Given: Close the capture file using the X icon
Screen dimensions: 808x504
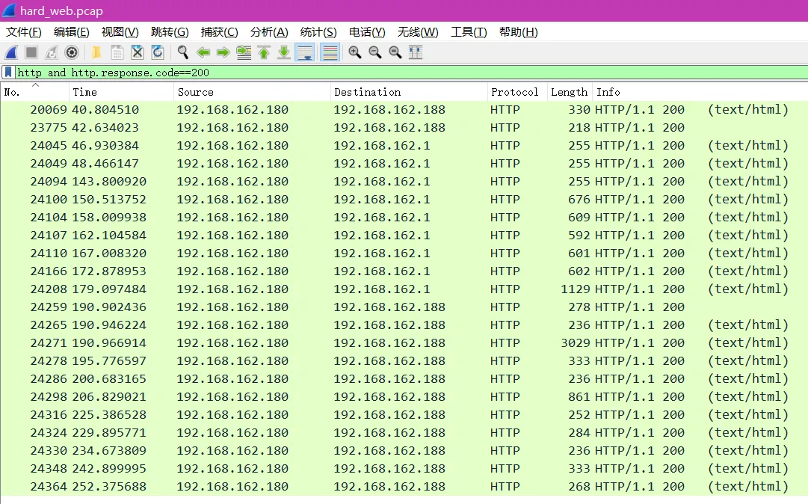Looking at the screenshot, I should [x=138, y=52].
